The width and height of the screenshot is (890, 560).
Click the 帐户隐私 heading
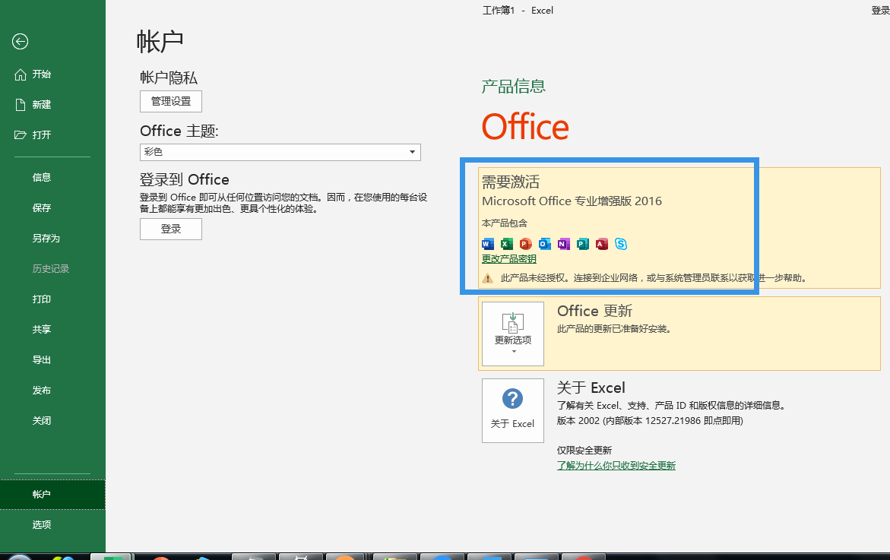[169, 78]
